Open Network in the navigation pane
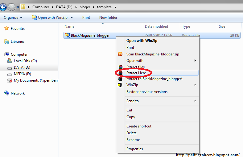 tap(18, 93)
